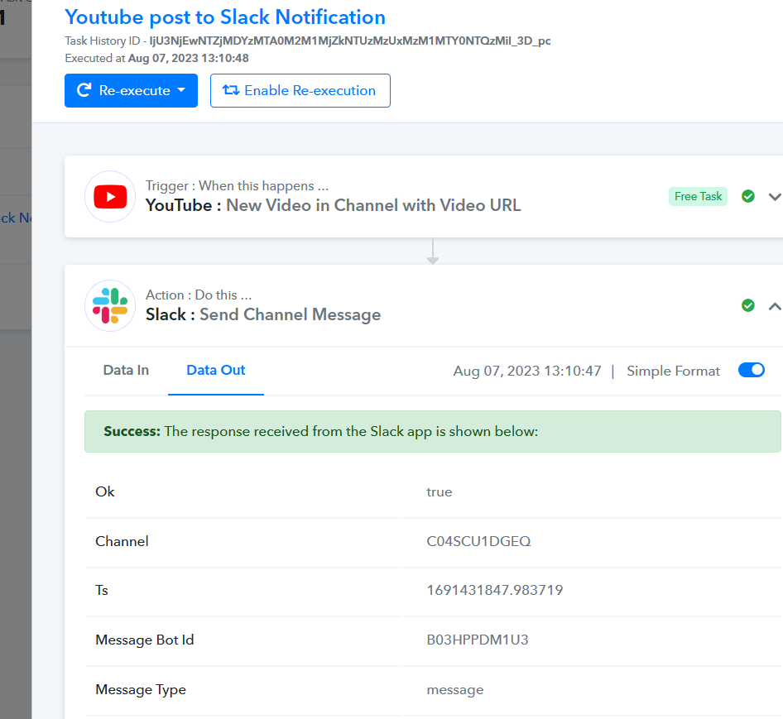783x719 pixels.
Task: Click the Ts value 1691431847.983719
Action: tap(494, 590)
